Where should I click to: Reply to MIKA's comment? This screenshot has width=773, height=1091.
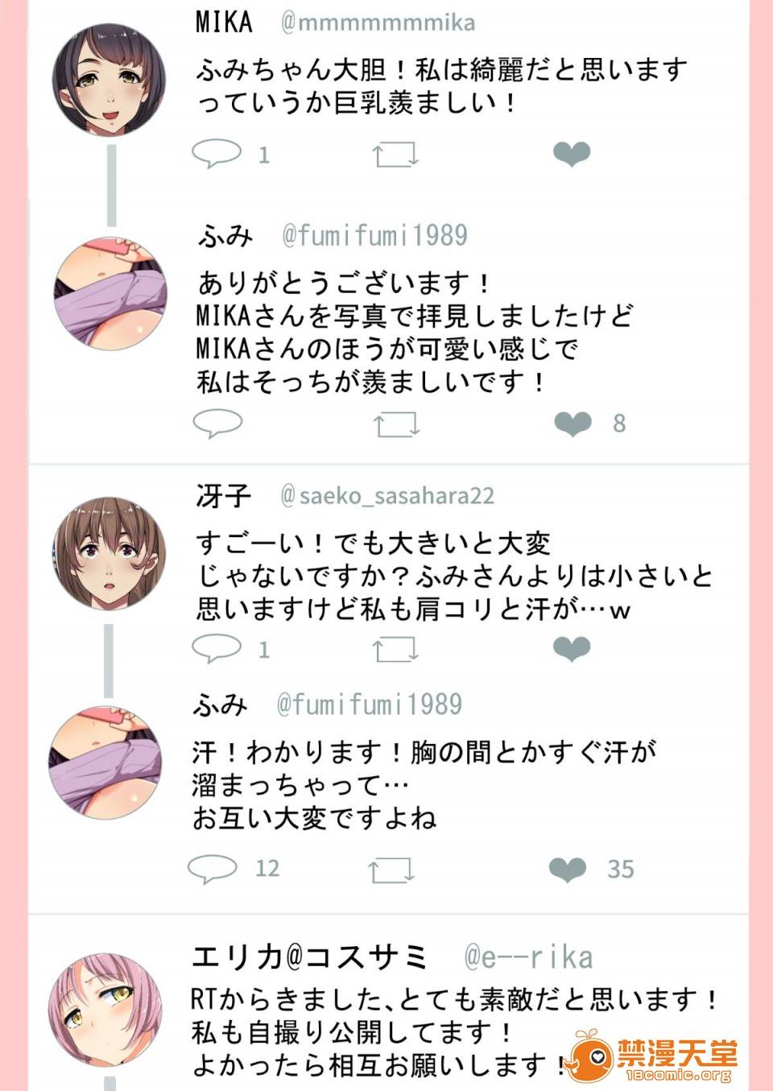(217, 153)
